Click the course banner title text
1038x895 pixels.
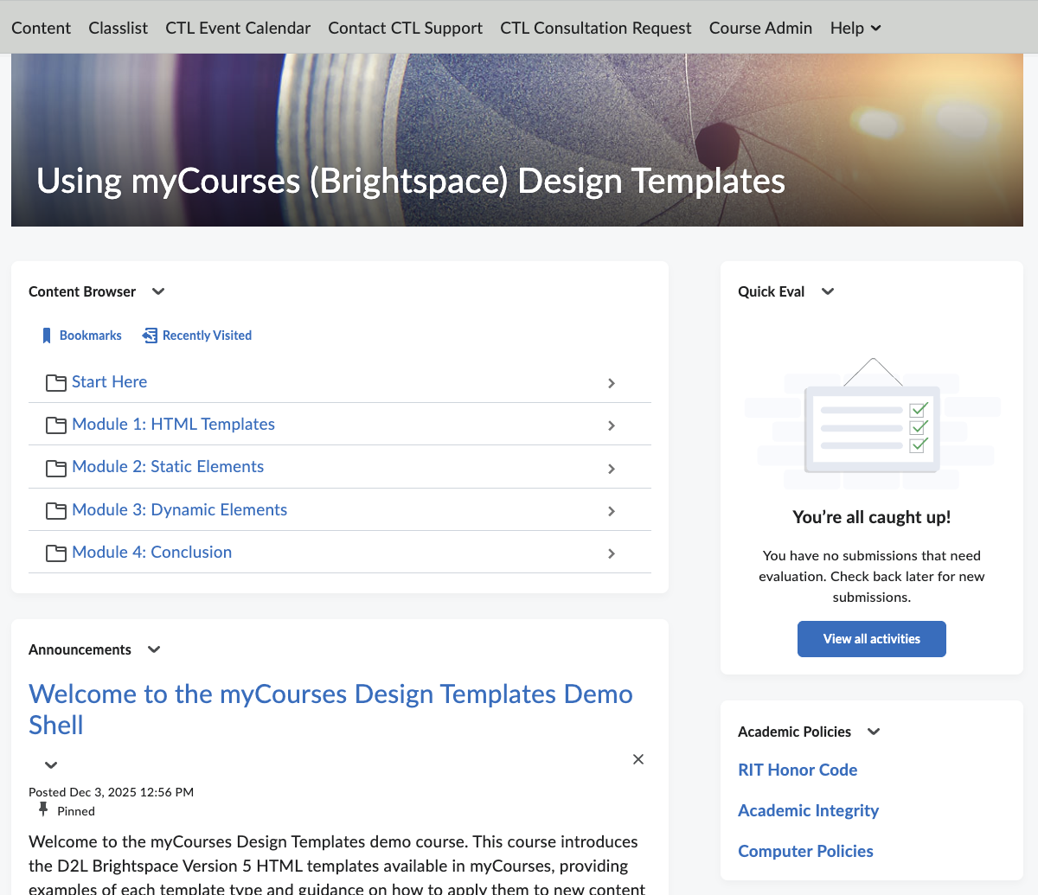coord(411,181)
